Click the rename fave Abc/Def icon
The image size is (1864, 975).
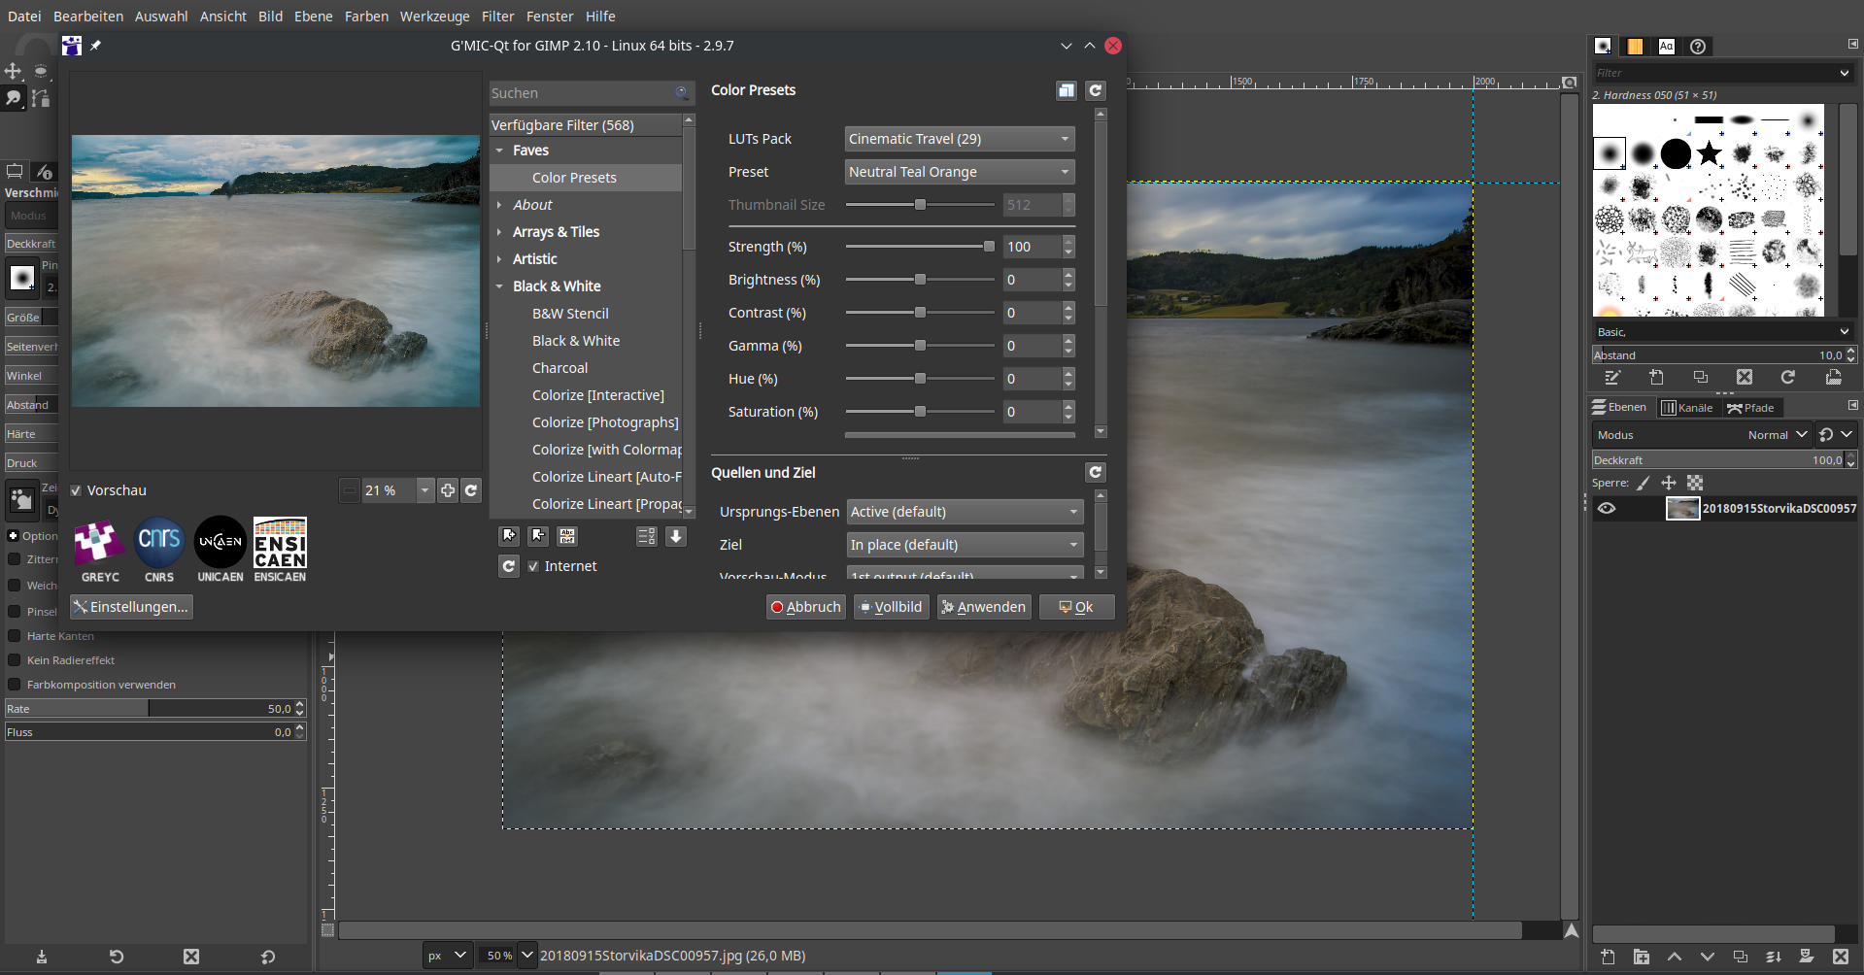pos(567,536)
